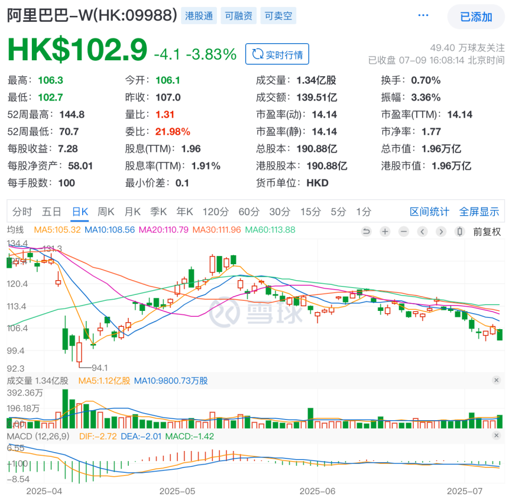This screenshot has height=500, width=512.
Task: Click the 成交量 MA5:1.12亿股 label
Action: click(x=104, y=381)
